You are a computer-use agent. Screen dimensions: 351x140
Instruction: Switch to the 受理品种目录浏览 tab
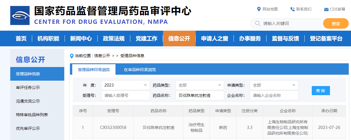click(94, 70)
